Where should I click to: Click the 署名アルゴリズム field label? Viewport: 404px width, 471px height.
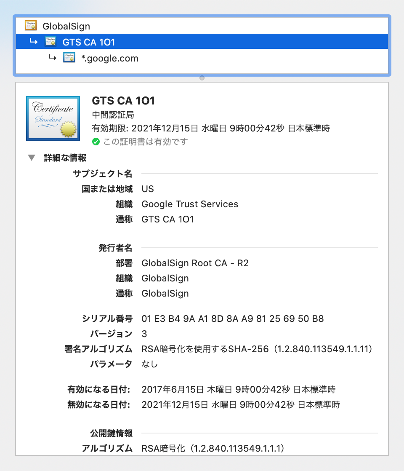click(x=98, y=349)
